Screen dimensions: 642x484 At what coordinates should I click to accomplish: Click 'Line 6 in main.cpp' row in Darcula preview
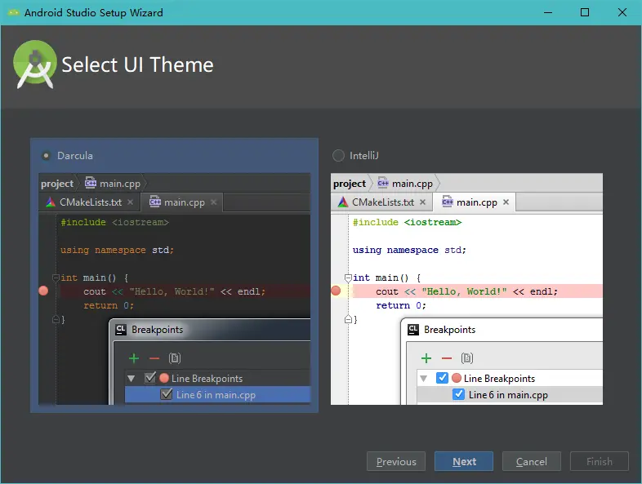(x=217, y=395)
